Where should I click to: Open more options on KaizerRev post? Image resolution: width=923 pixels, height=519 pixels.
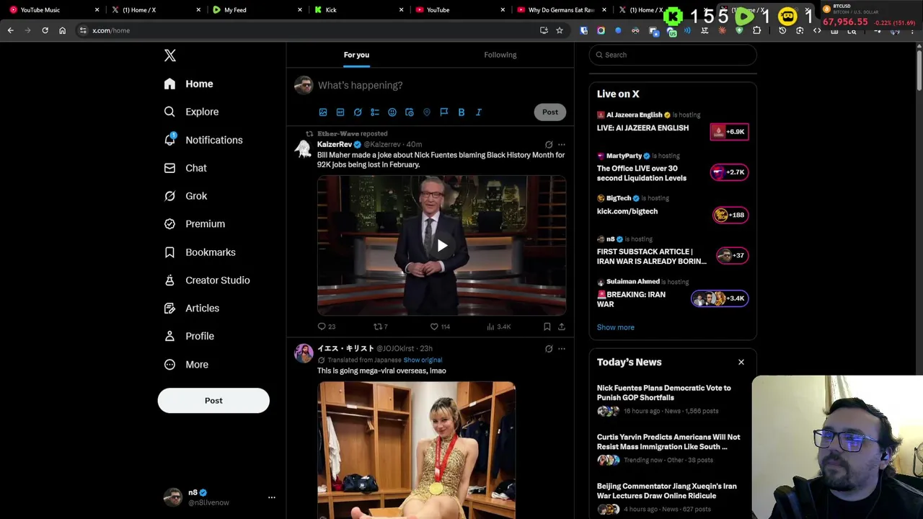pos(562,145)
